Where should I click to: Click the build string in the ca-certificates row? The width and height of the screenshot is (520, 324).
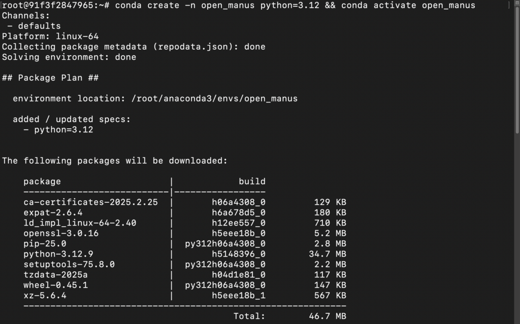(x=239, y=202)
